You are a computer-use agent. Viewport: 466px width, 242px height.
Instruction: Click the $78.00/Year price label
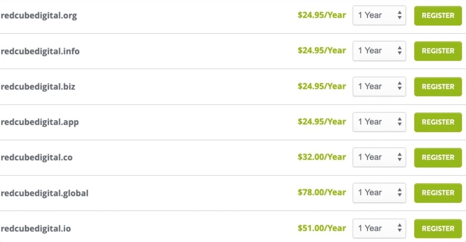pos(322,193)
